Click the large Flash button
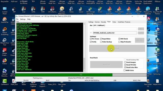Image resolution: width=163 pixels, height=91 pixels. click(117, 48)
